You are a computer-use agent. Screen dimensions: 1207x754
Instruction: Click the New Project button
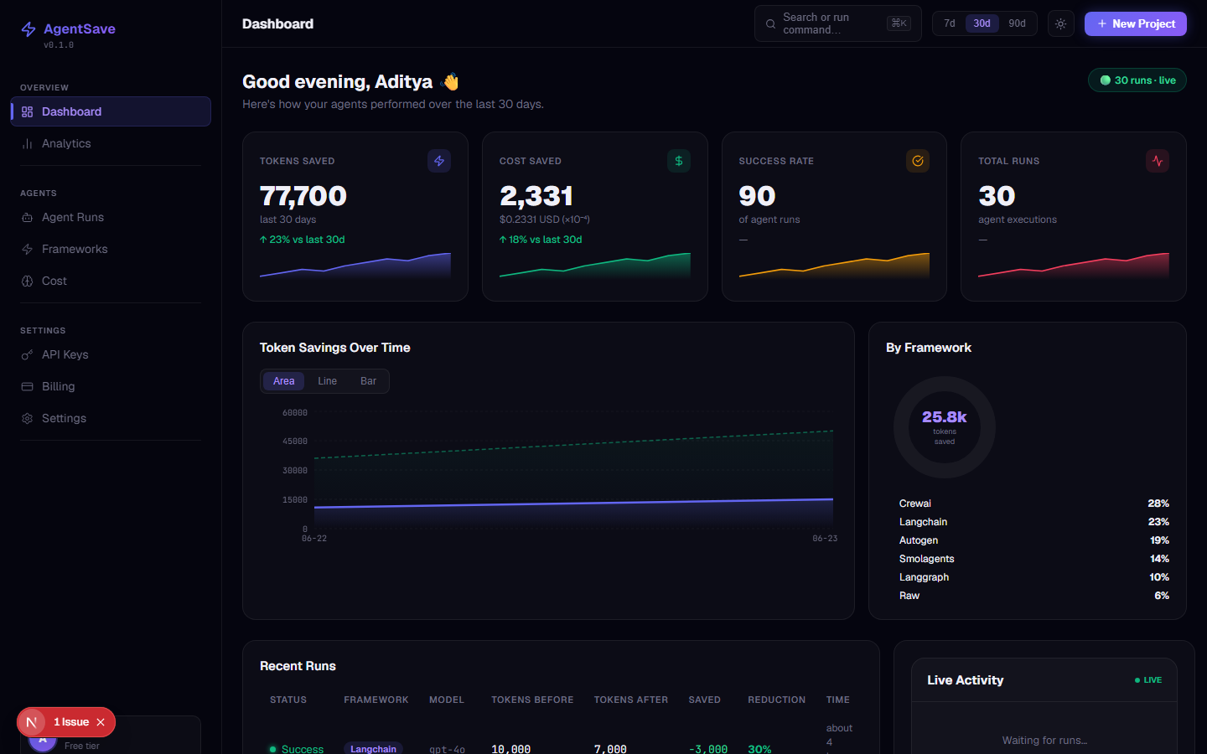1136,23
